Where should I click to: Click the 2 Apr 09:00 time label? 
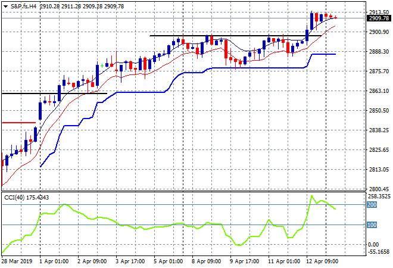92,261
